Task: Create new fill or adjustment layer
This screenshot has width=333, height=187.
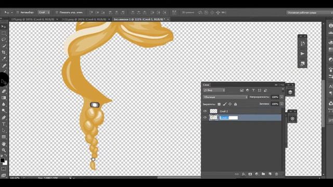Action: pos(257,174)
